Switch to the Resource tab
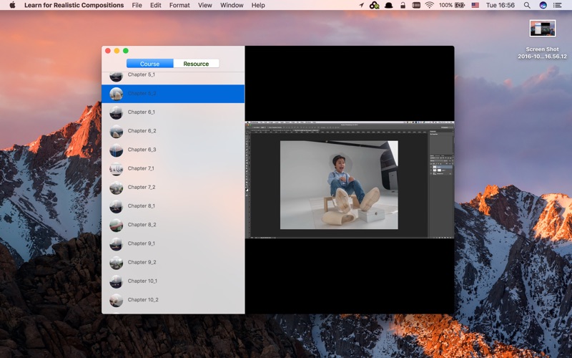This screenshot has height=358, width=572. point(196,64)
